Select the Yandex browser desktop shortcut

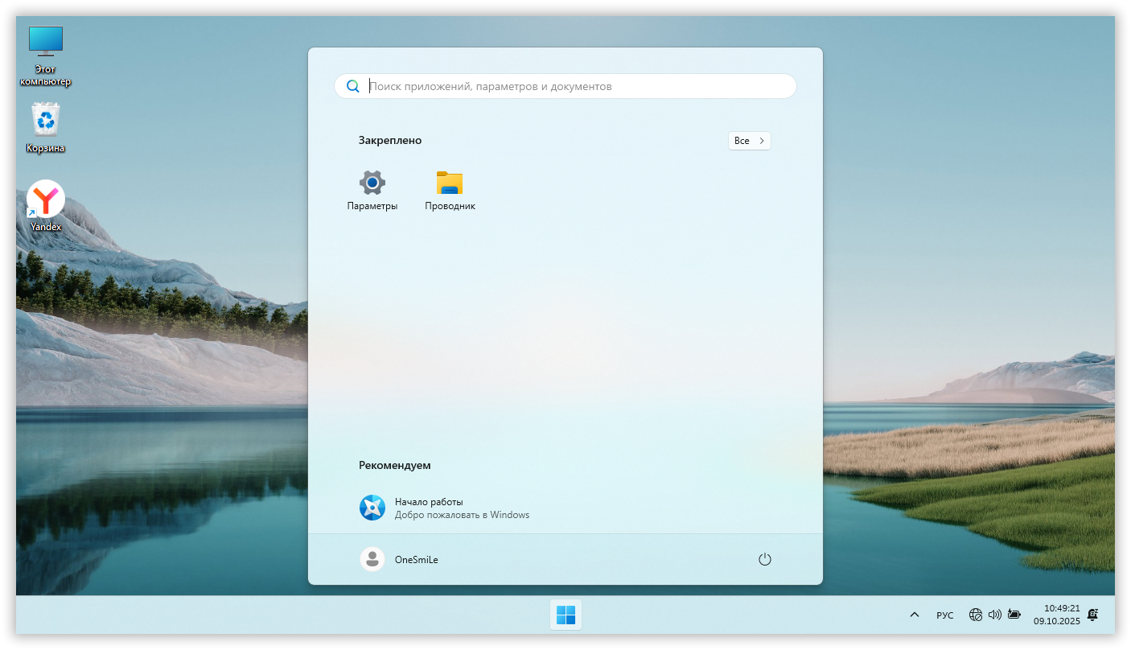pyautogui.click(x=46, y=206)
